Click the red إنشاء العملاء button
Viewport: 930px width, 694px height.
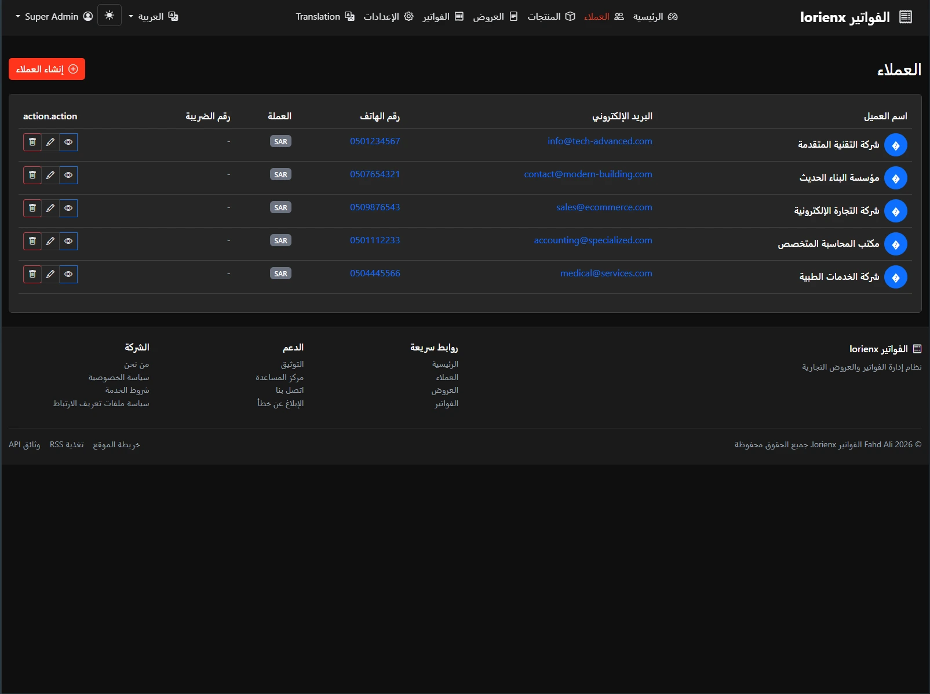click(47, 69)
